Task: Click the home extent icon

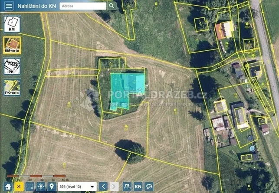Action: (8, 186)
